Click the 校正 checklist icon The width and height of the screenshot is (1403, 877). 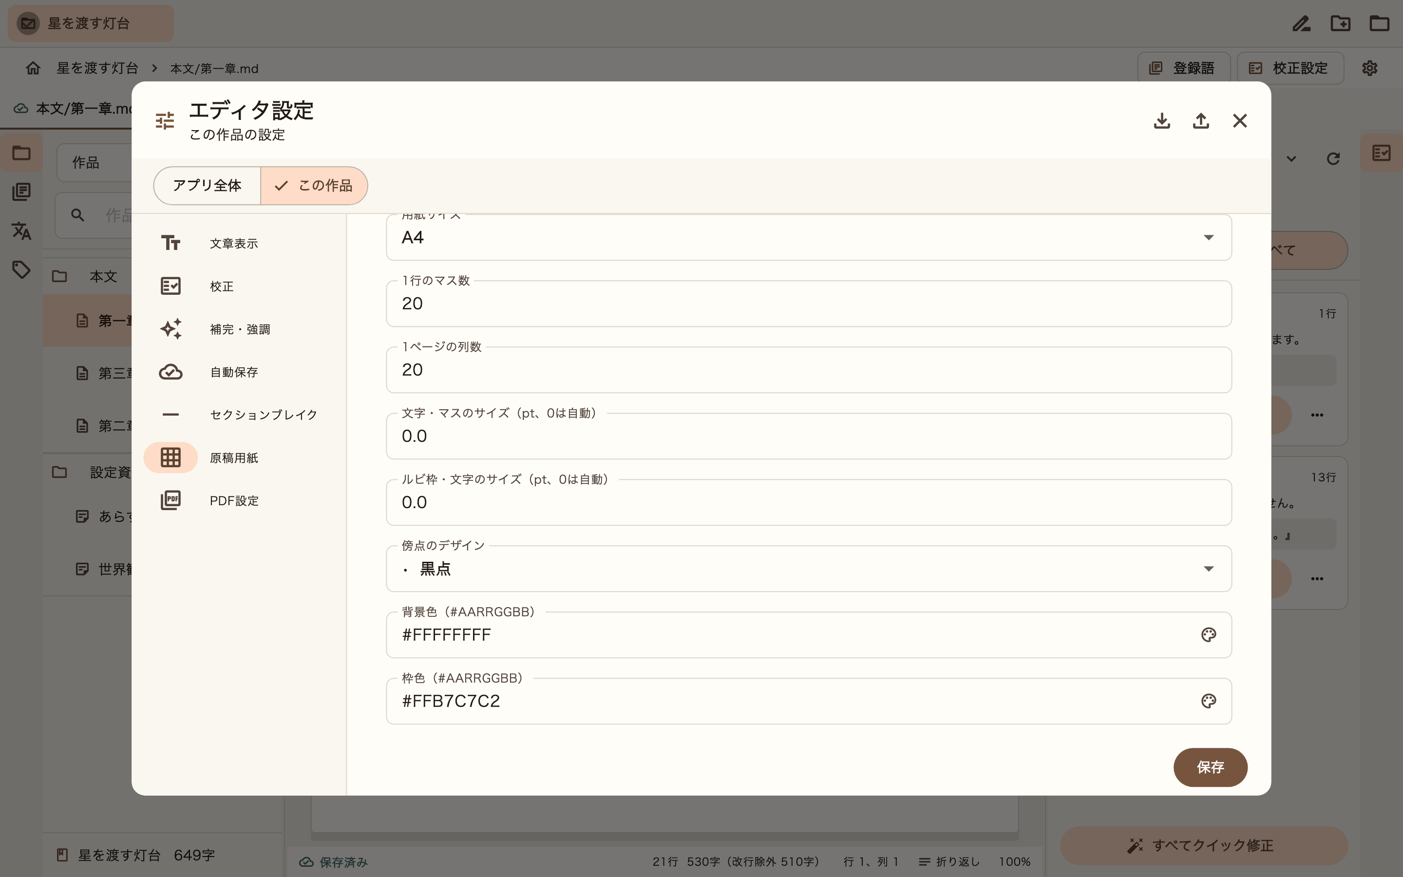(x=171, y=286)
